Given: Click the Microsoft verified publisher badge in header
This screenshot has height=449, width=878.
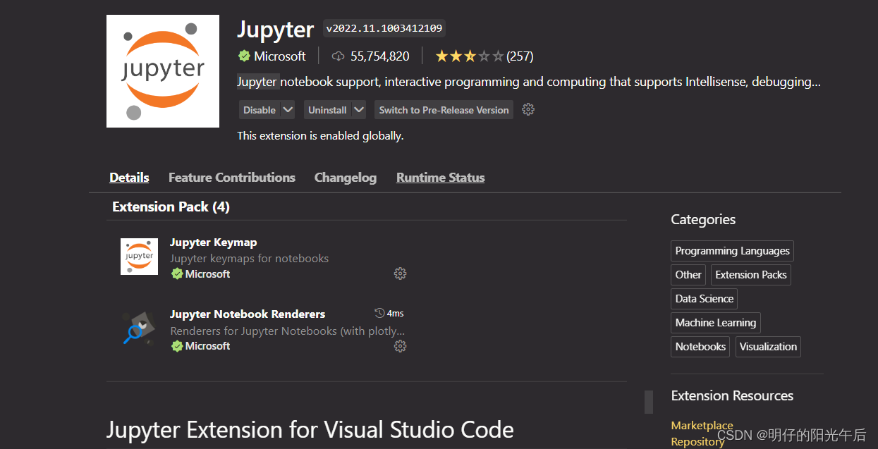Looking at the screenshot, I should pos(244,56).
